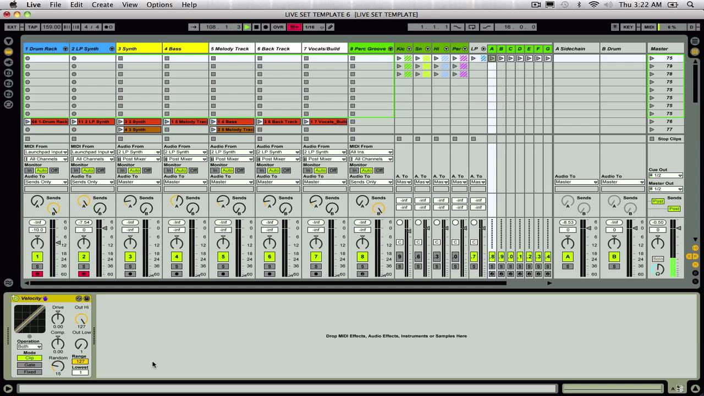Set 1 Drum Rack monitor to In

[x=29, y=170]
